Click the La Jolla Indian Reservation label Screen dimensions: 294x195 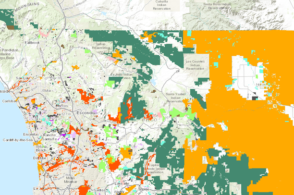coord(122,76)
